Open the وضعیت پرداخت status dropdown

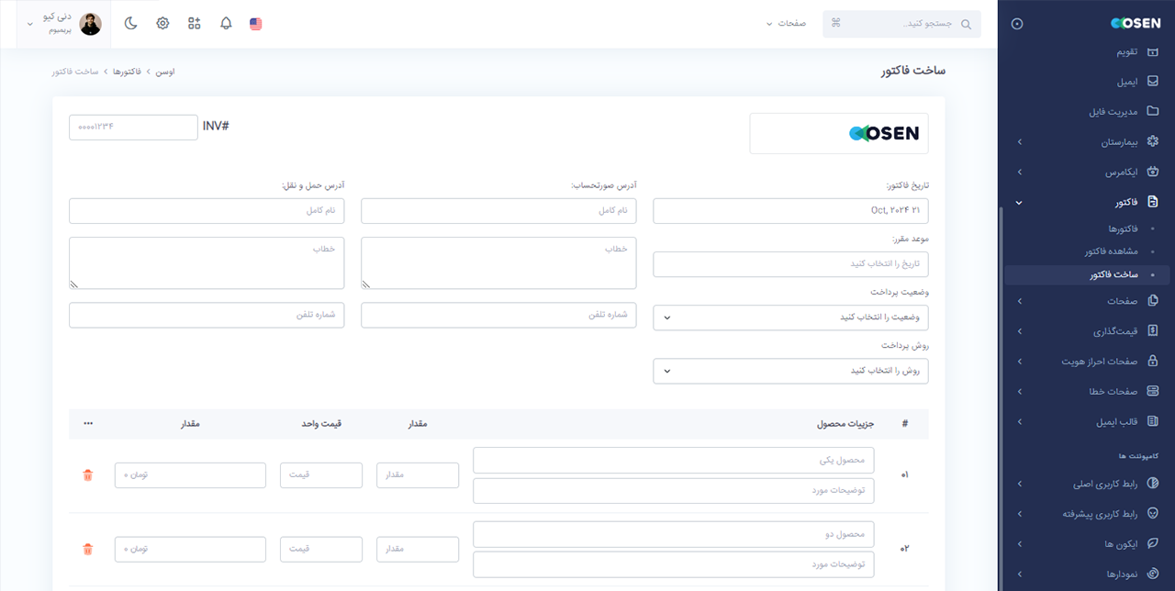point(789,318)
